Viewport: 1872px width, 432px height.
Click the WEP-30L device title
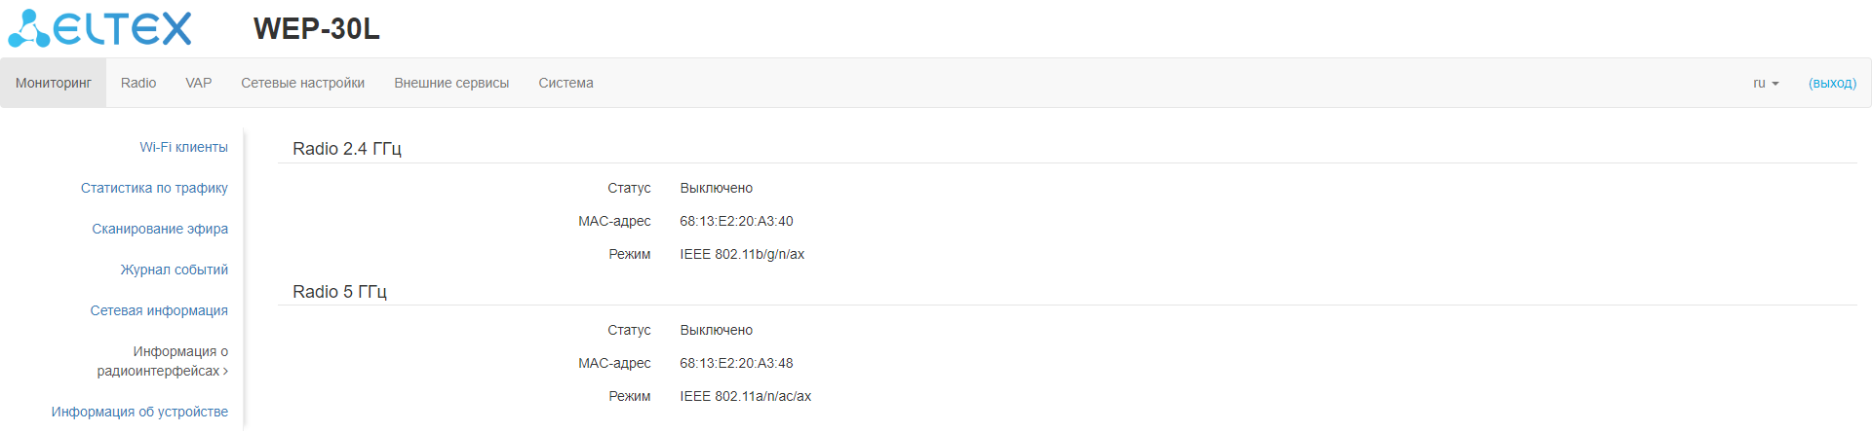317,29
